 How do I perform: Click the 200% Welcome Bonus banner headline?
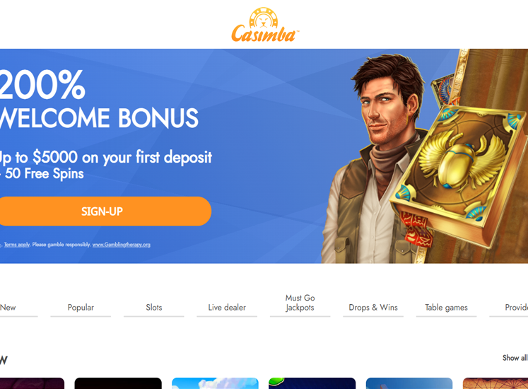click(x=100, y=100)
